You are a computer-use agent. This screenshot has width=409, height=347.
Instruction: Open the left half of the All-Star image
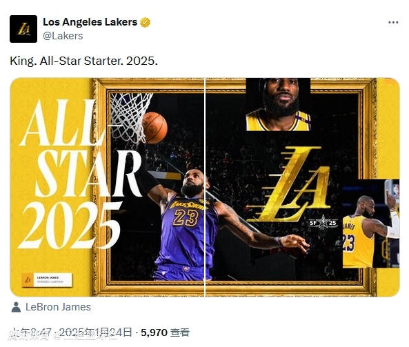click(x=107, y=188)
